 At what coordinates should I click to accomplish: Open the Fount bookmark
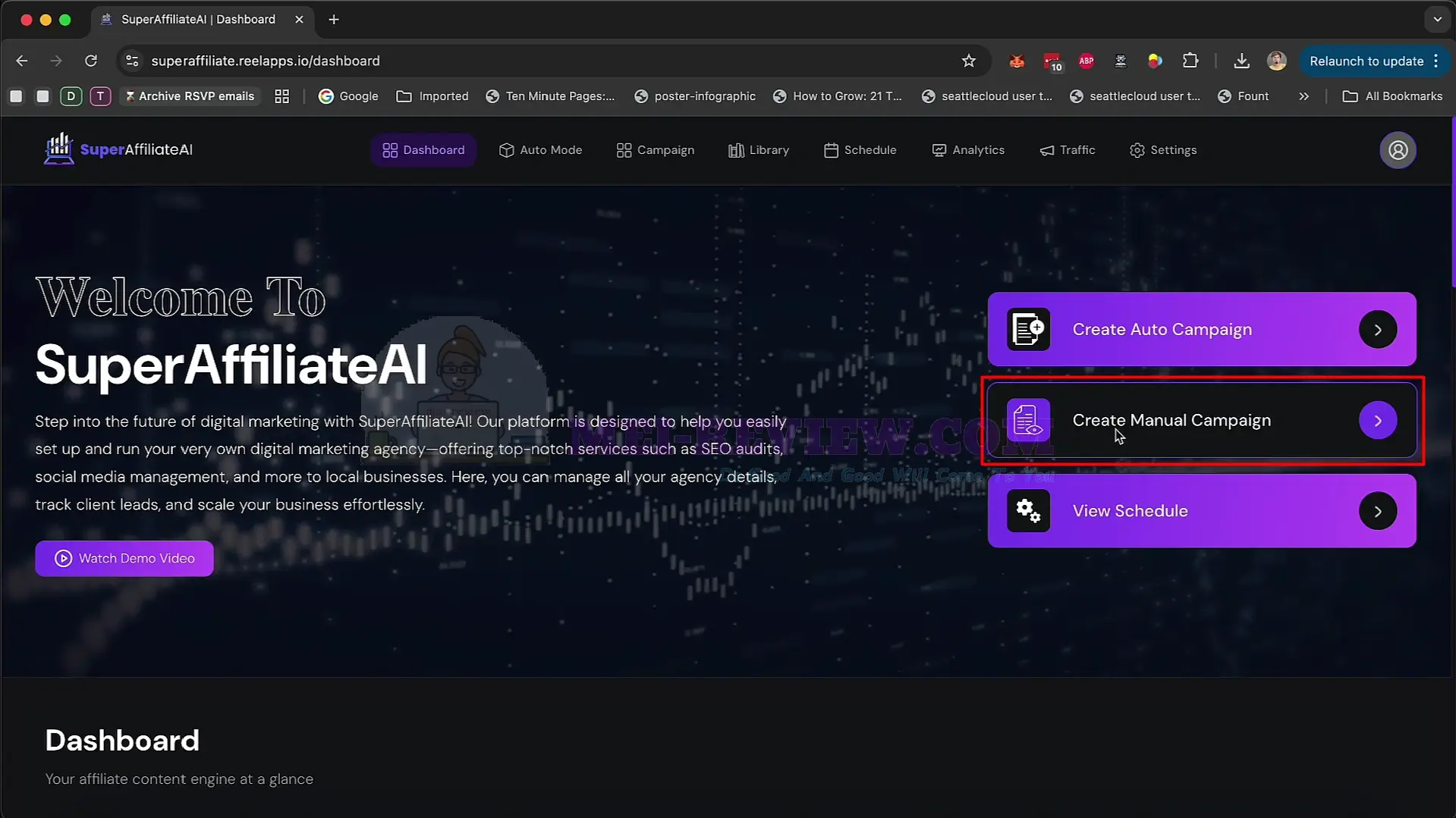[x=1243, y=96]
